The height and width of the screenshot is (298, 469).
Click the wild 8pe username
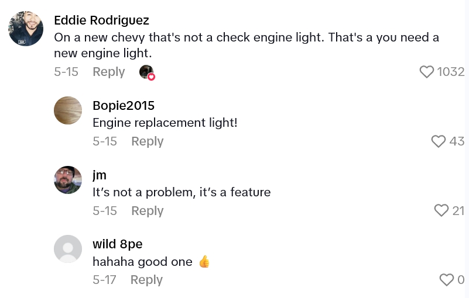tap(117, 244)
